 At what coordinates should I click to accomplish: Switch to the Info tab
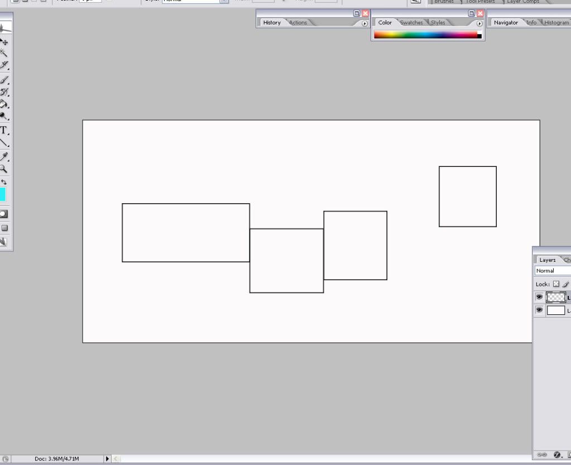pyautogui.click(x=532, y=22)
